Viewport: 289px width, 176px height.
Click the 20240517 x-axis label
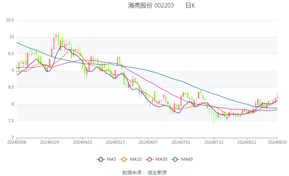click(x=115, y=142)
